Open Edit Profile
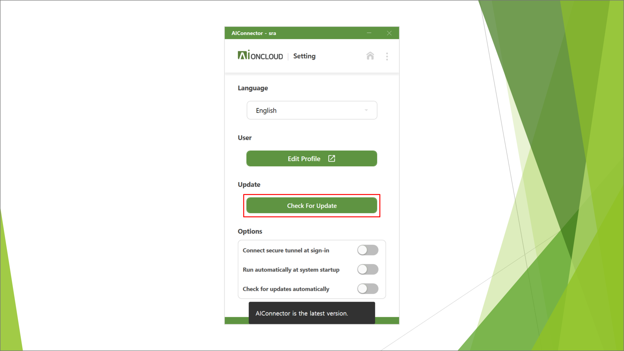The width and height of the screenshot is (624, 351). (312, 159)
